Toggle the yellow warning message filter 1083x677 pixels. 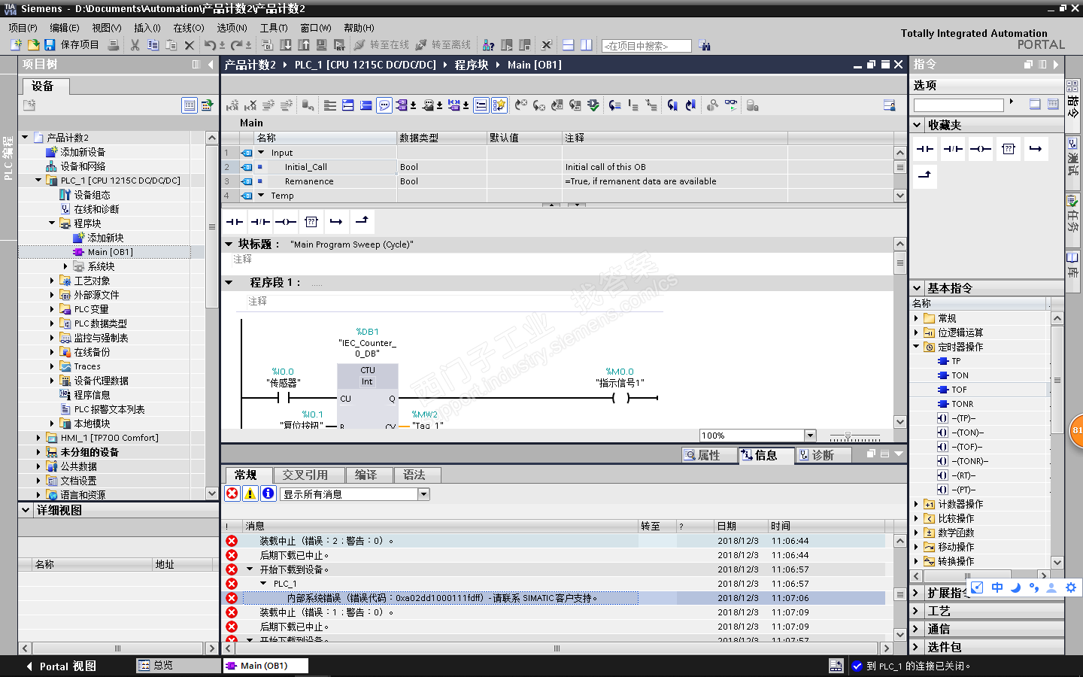click(250, 493)
